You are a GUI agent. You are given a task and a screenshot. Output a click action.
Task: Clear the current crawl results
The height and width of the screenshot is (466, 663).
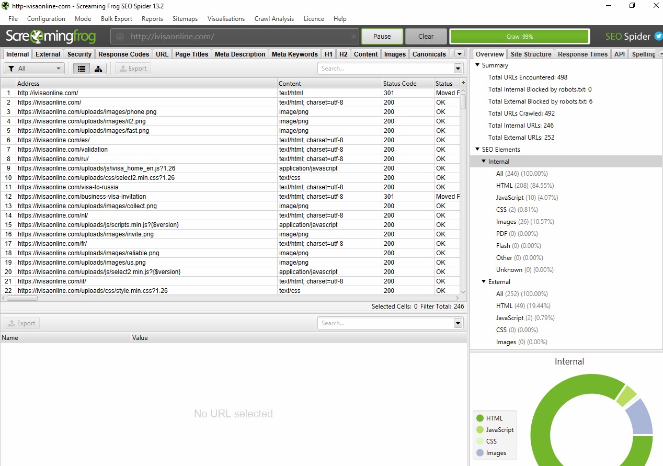[x=426, y=36]
